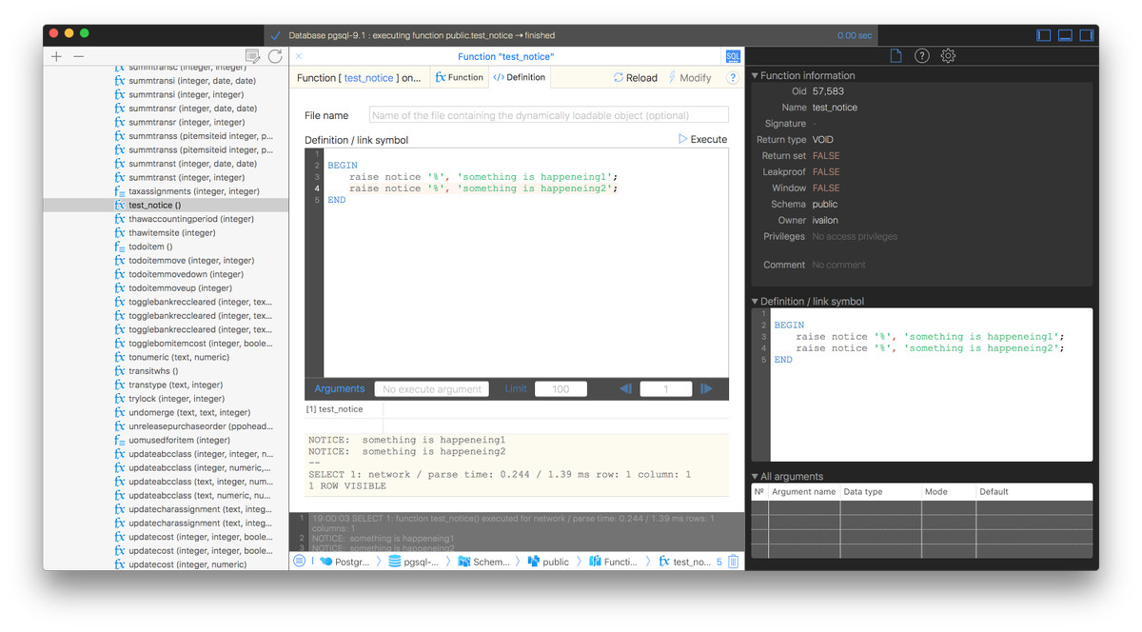Screen dimensions: 1142x632
Task: Select undomerge (text, text, integer) function
Action: (x=182, y=412)
